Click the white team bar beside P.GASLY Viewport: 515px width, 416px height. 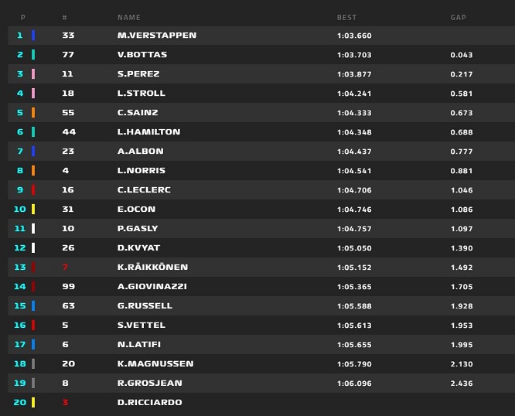click(x=33, y=229)
